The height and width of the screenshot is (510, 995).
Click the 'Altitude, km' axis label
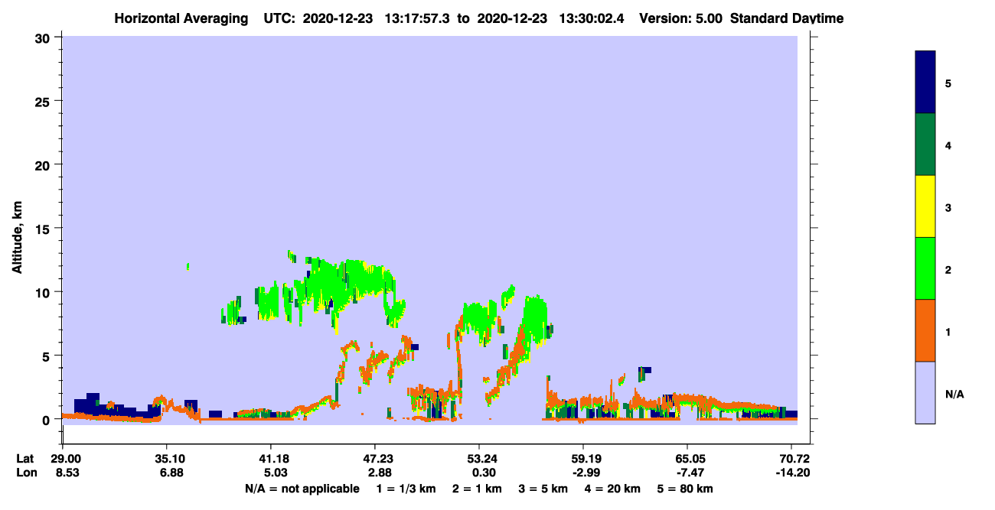coord(17,239)
